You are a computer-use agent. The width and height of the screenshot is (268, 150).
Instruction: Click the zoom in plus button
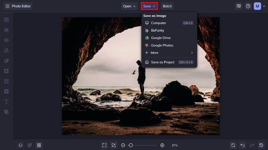162,145
